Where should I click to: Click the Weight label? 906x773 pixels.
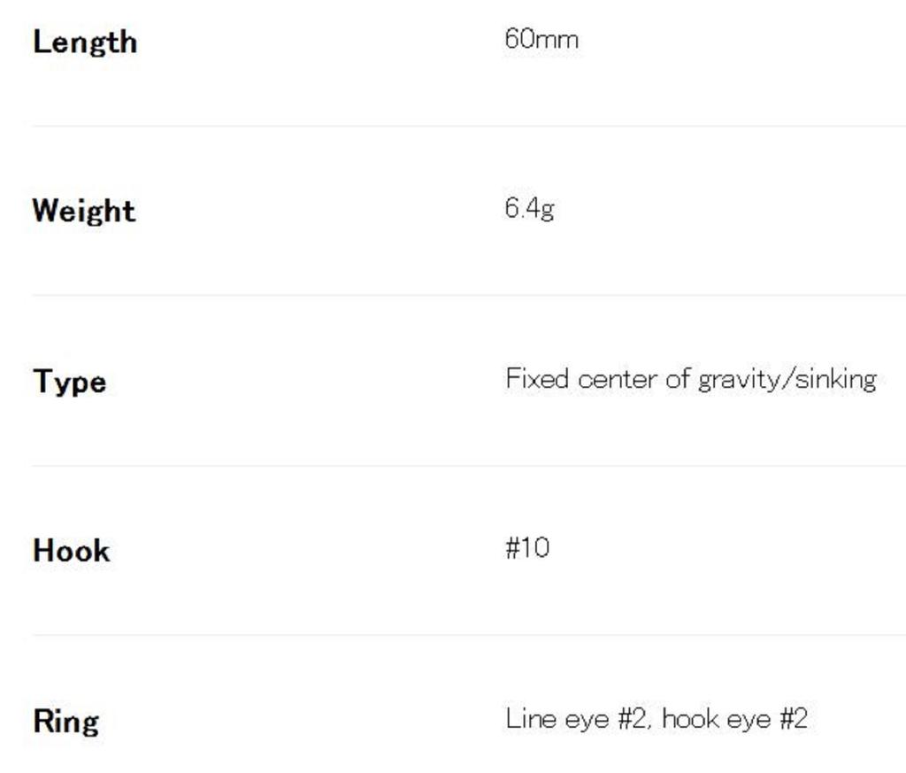pyautogui.click(x=83, y=211)
